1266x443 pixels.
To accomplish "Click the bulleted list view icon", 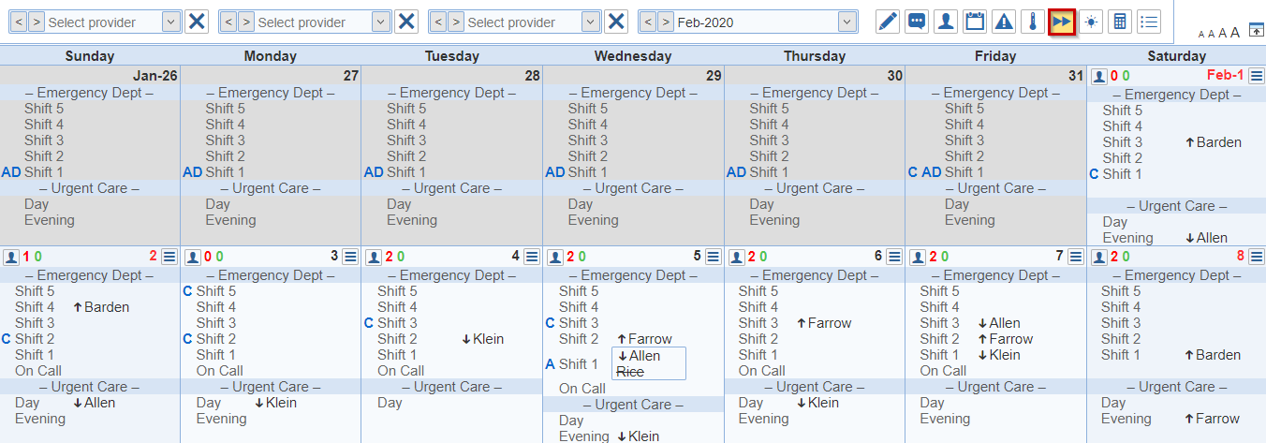I will pos(1149,22).
